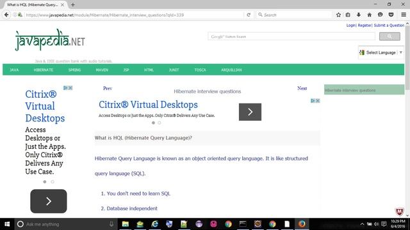Viewport: 410px width, 230px height.
Task: Click the Google custom search magnifier button
Action: click(x=389, y=36)
